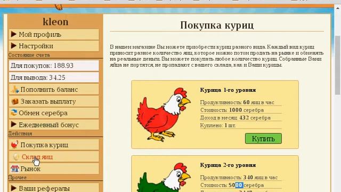
Task: Buy a level 1 chicken with Купить
Action: [263, 139]
